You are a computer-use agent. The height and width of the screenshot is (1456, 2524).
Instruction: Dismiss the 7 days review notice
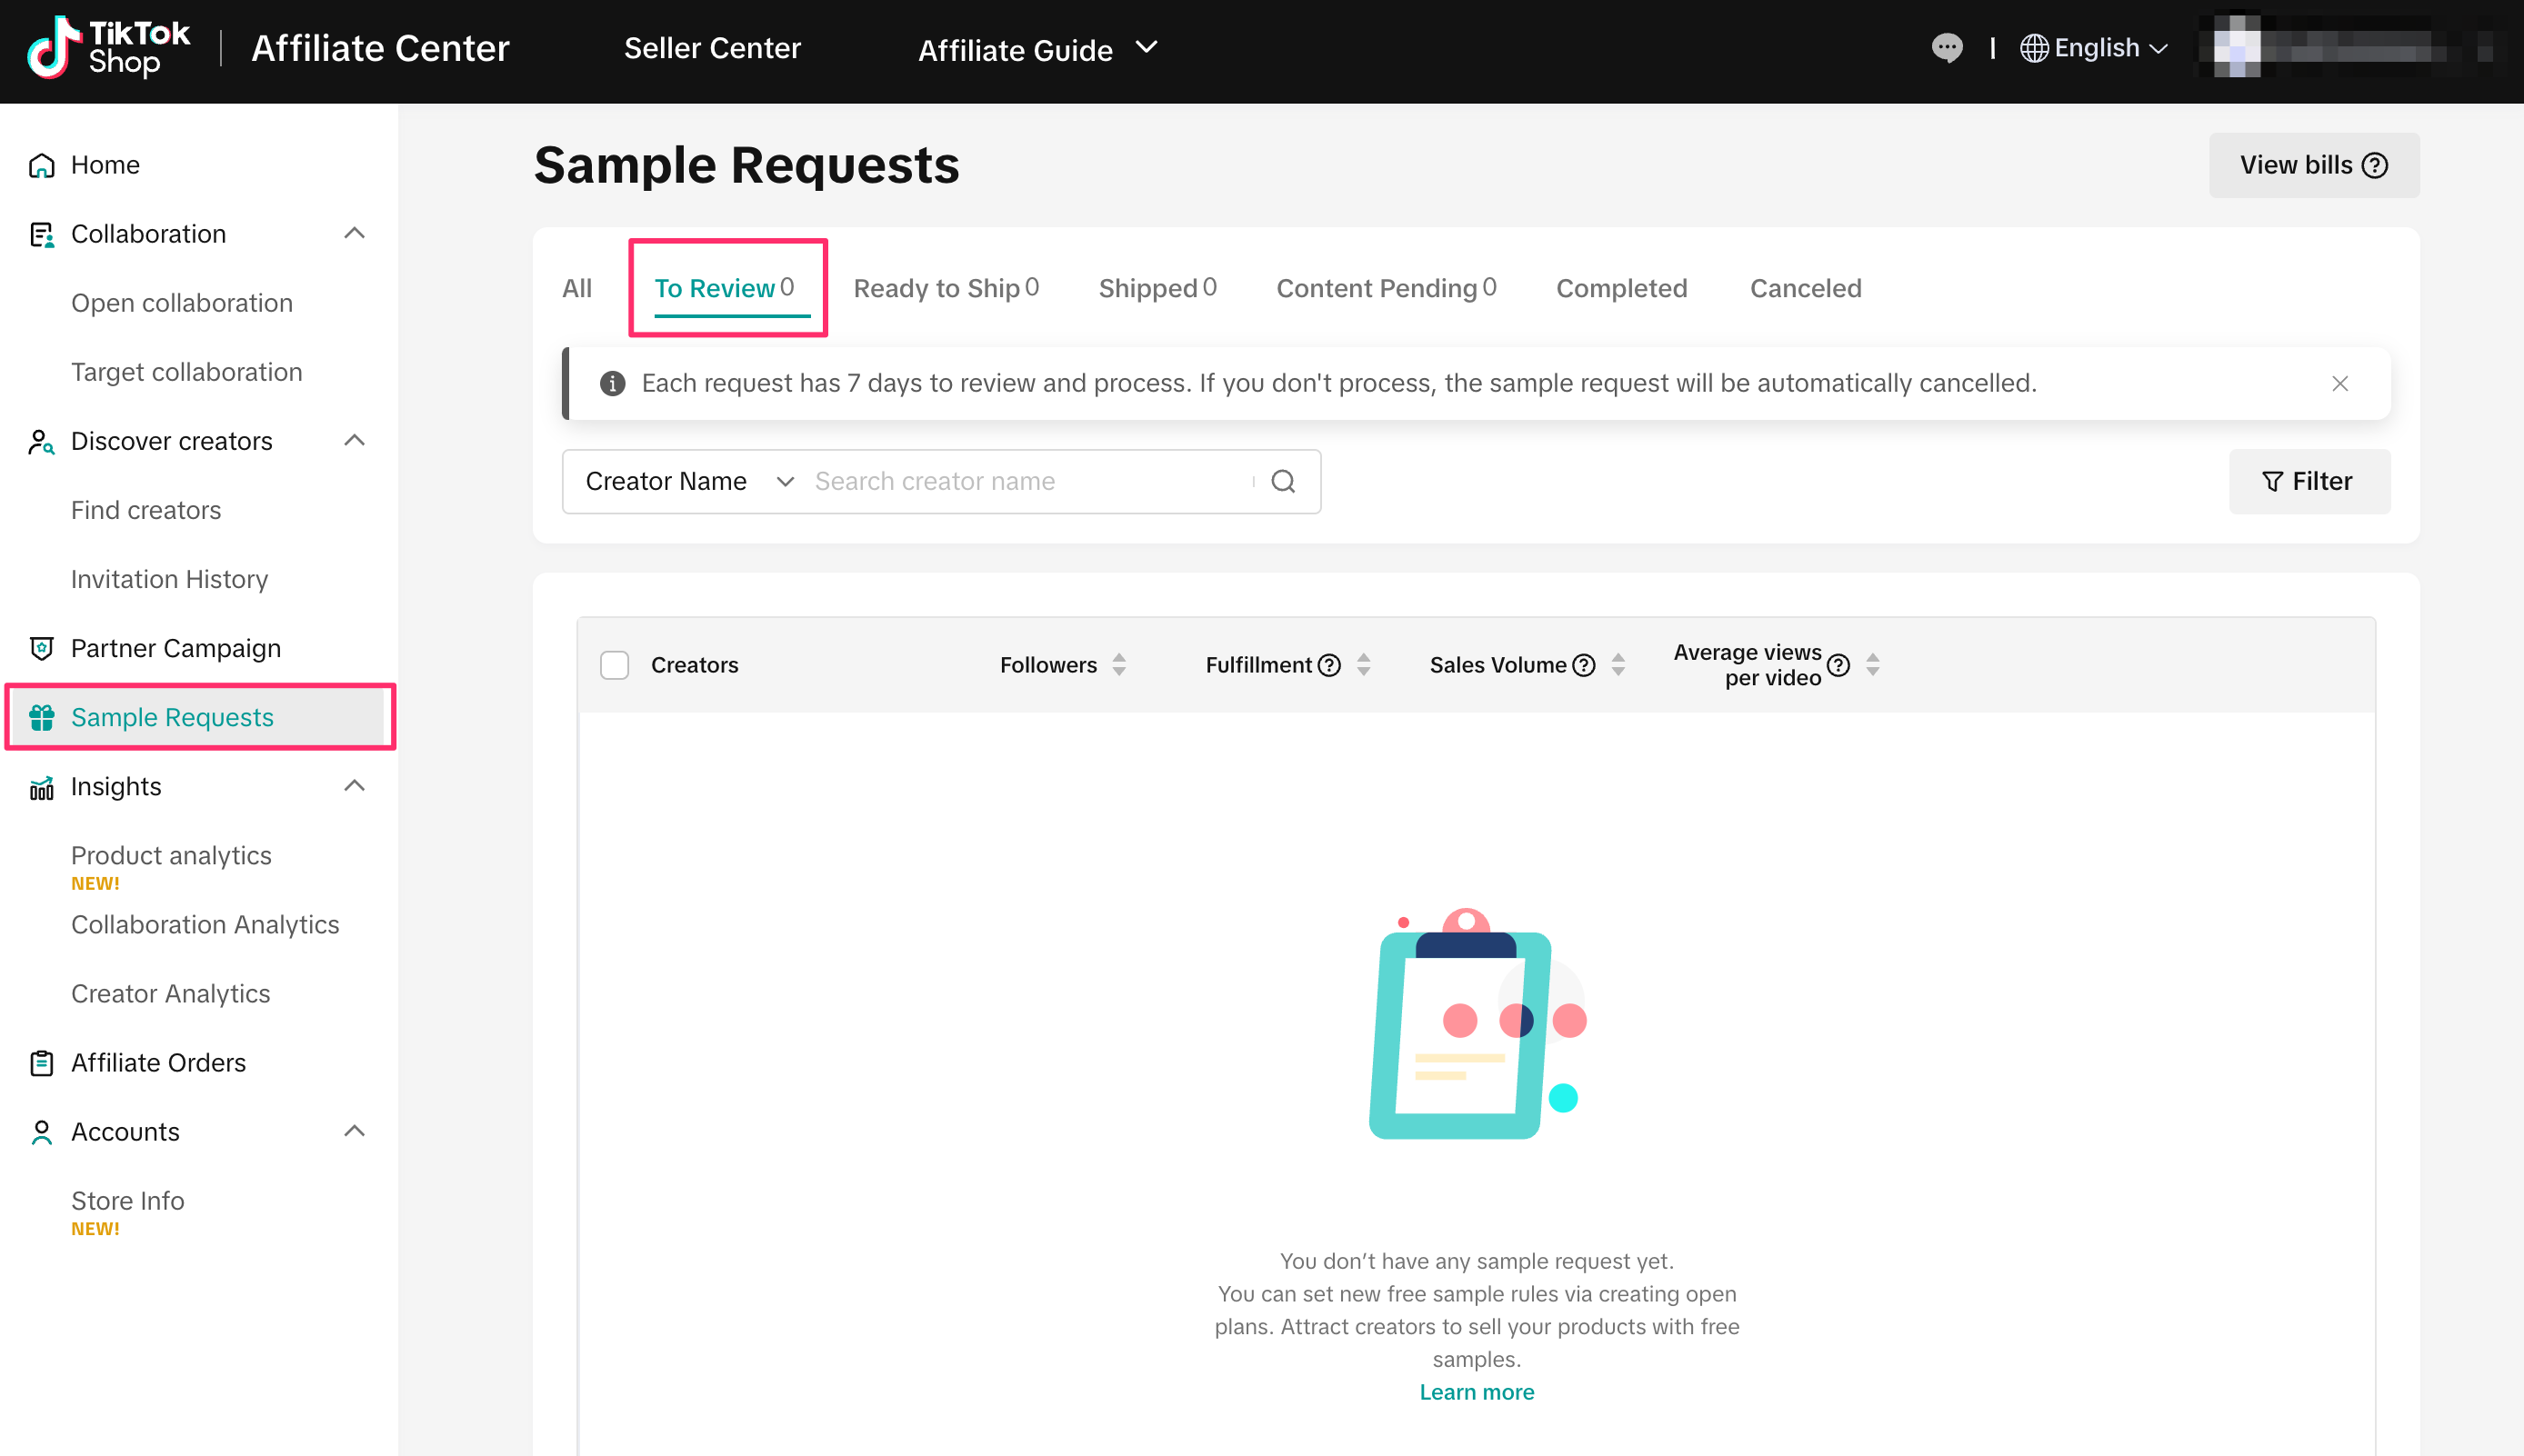[x=2339, y=383]
